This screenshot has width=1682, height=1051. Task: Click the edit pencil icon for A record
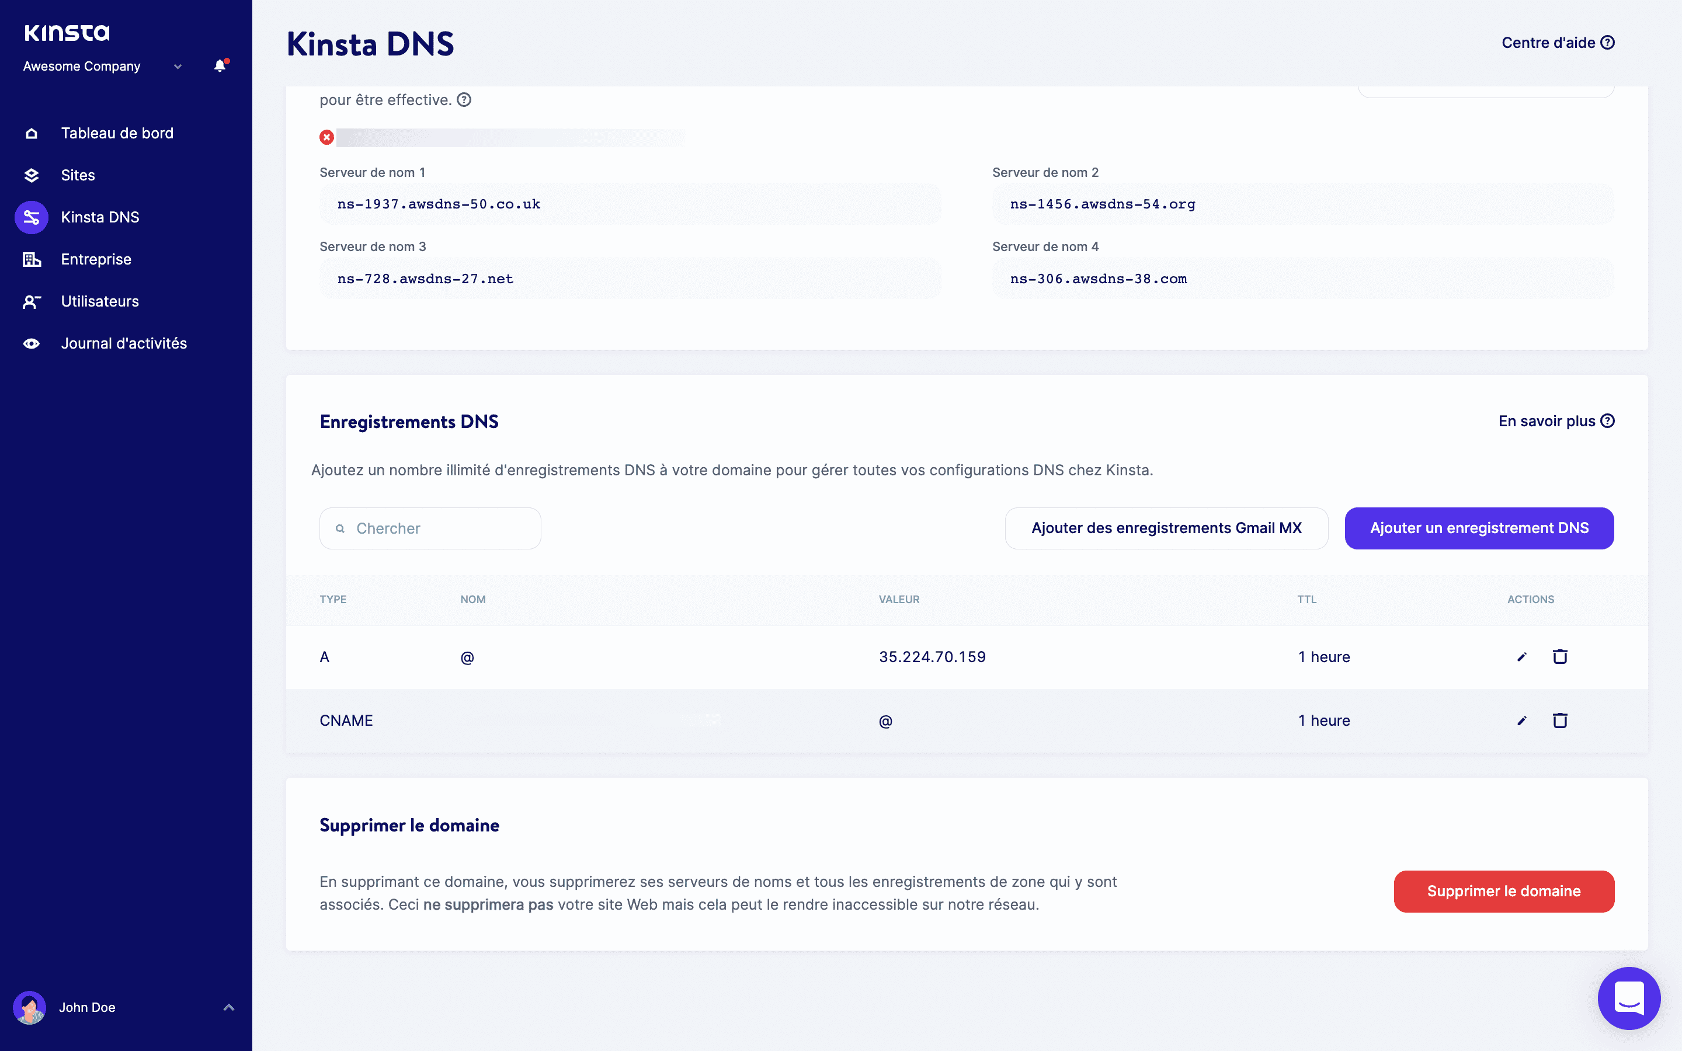(x=1521, y=656)
